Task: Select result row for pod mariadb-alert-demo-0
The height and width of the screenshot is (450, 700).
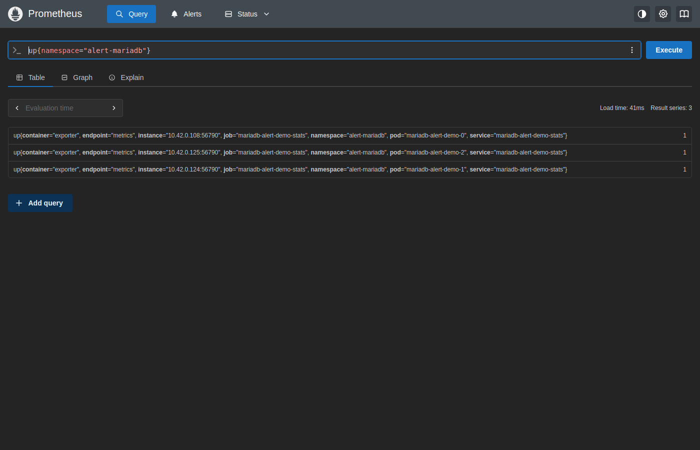Action: (x=349, y=135)
